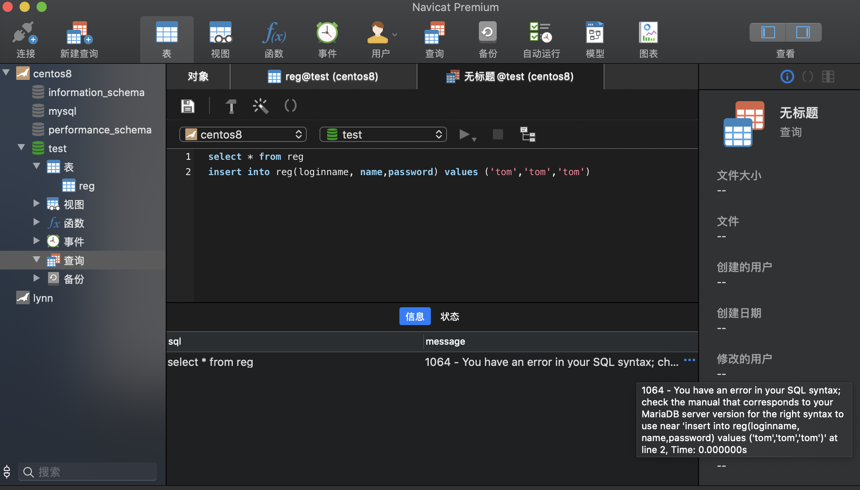Open the code snippets pane parentheses icon in right panel
The image size is (860, 490).
808,76
